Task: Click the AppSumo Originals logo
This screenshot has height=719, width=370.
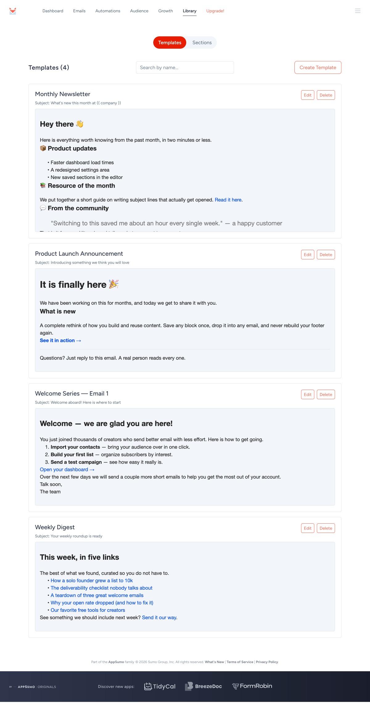Action: tap(33, 687)
